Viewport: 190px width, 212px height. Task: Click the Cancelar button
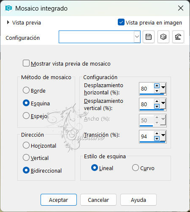click(98, 200)
